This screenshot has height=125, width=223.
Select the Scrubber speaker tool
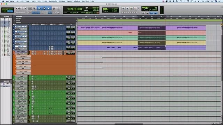click(54, 9)
